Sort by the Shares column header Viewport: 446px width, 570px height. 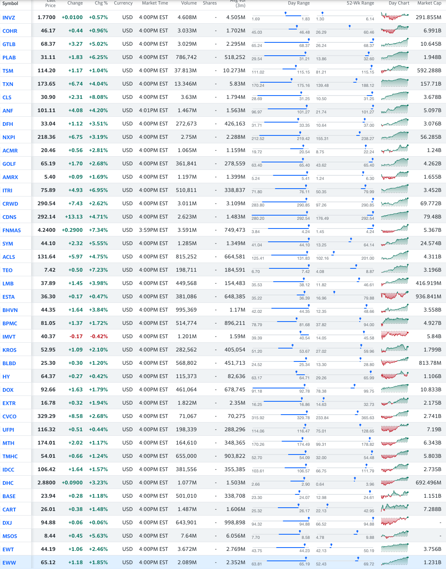(x=210, y=3)
